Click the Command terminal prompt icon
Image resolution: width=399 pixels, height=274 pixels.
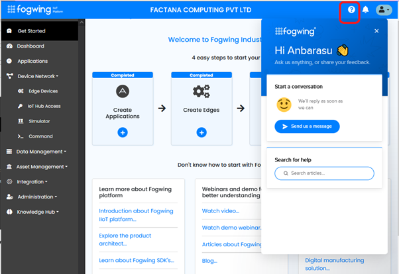(21, 136)
